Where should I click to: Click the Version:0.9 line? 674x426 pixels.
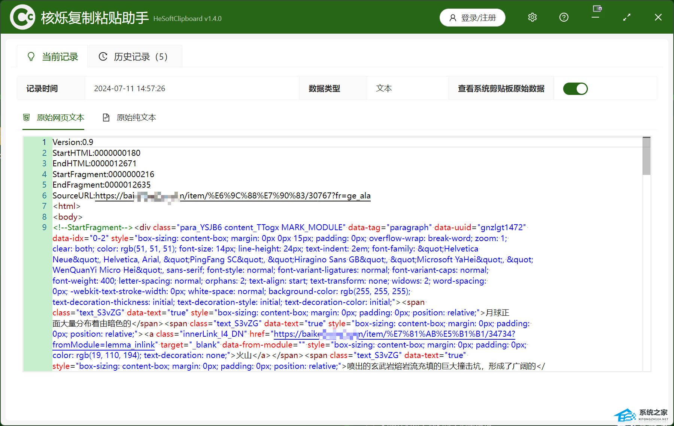(73, 142)
